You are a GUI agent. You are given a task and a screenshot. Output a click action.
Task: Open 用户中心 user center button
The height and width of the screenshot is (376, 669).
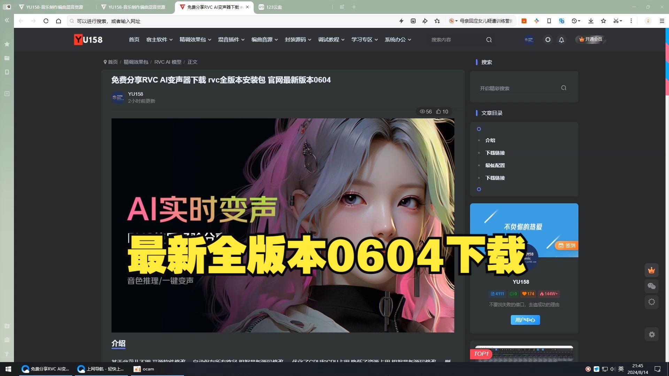[x=525, y=320]
